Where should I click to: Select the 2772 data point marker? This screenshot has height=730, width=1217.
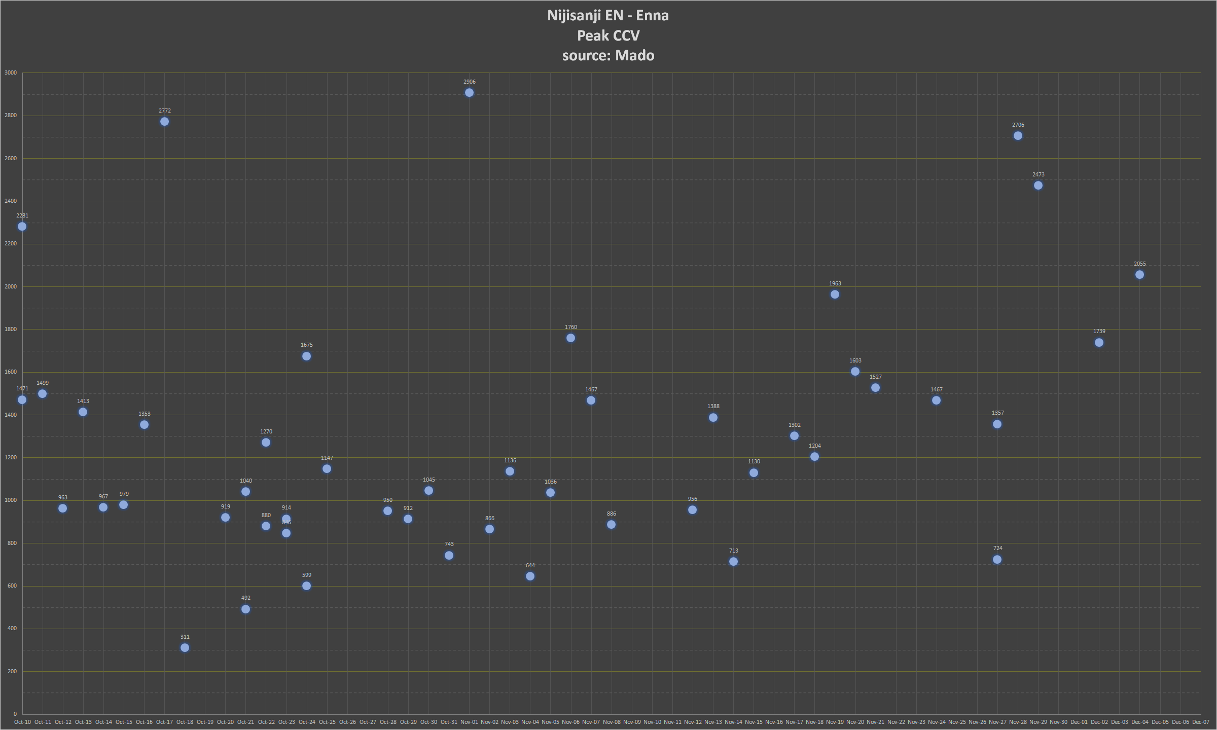[x=164, y=122]
